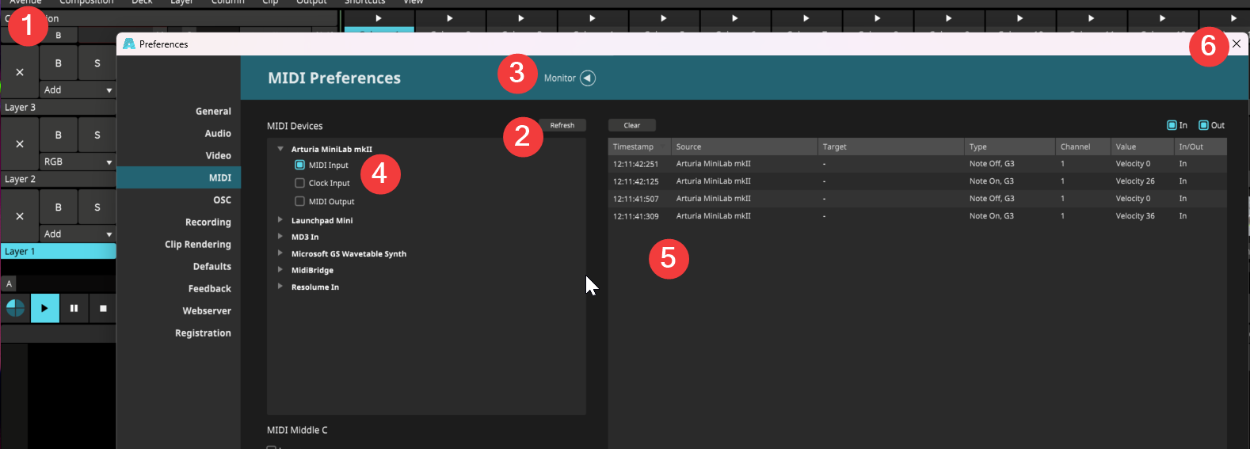
Task: Collapse the Arturia MiniLab mkII device
Action: (280, 149)
